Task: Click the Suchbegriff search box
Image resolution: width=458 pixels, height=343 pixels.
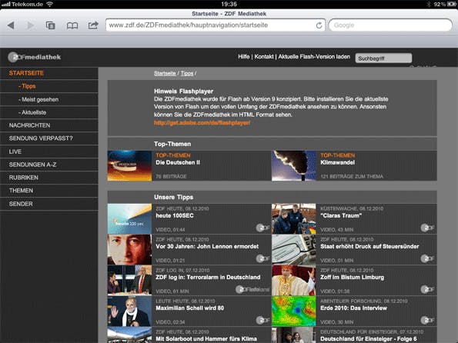Action: (383, 58)
